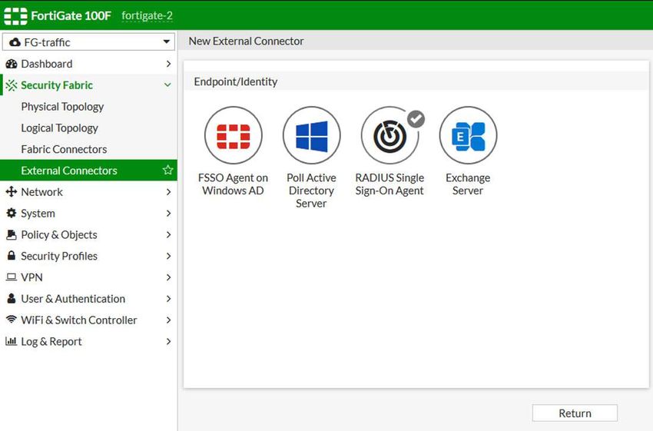Open the Dashboard menu label

click(x=47, y=64)
